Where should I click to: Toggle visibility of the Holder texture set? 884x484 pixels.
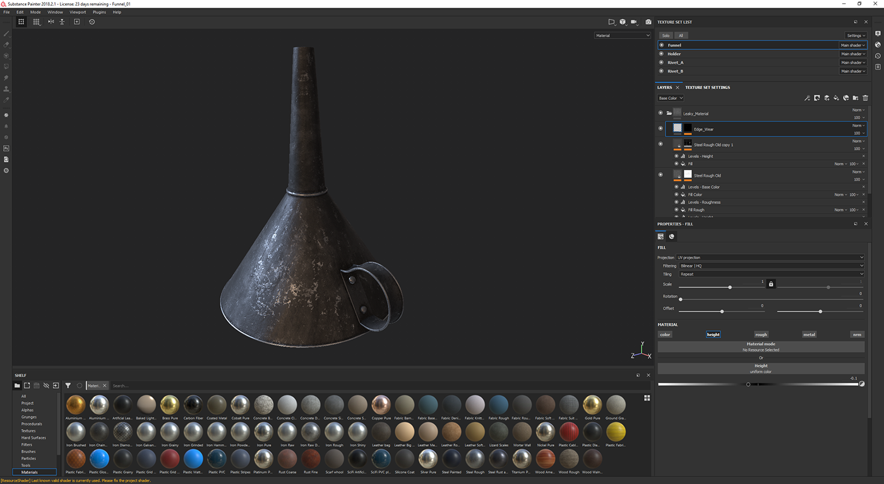661,54
